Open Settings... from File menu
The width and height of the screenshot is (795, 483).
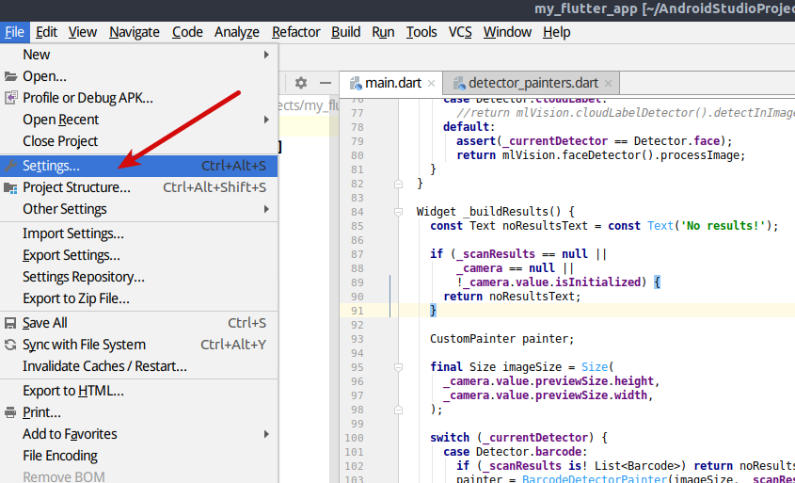coord(139,166)
